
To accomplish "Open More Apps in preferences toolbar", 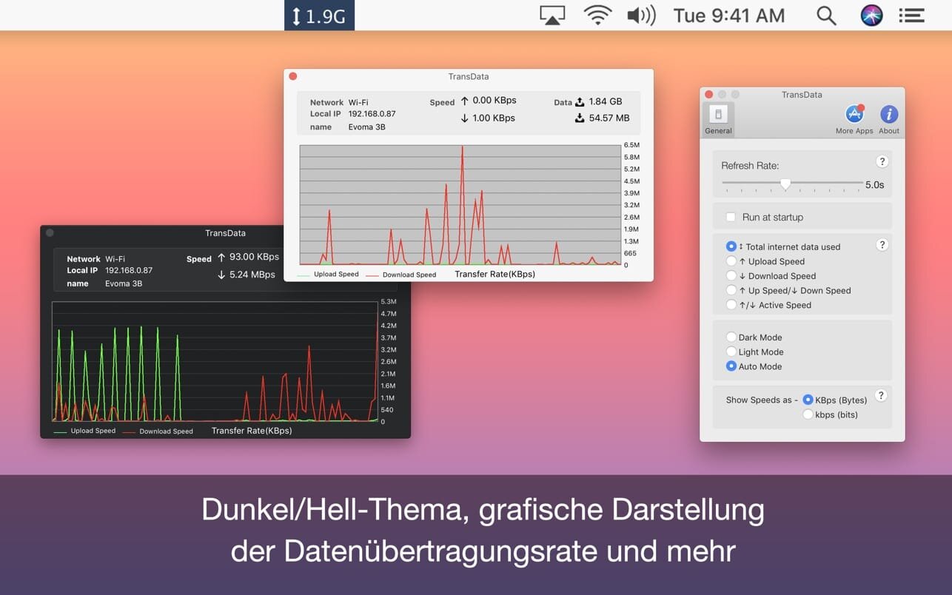I will click(x=854, y=119).
